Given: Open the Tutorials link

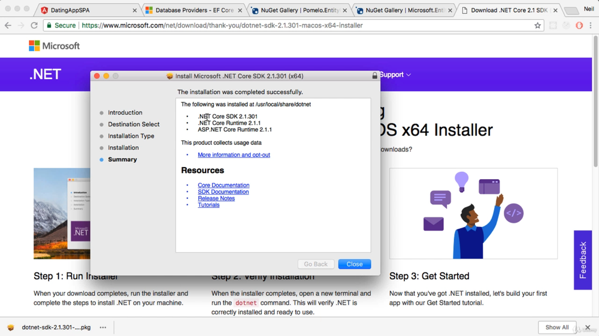Looking at the screenshot, I should [x=208, y=205].
